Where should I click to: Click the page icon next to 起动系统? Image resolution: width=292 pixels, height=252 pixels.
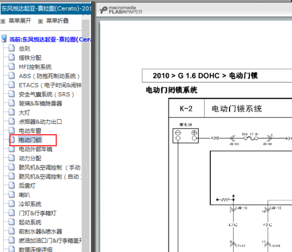click(12, 222)
